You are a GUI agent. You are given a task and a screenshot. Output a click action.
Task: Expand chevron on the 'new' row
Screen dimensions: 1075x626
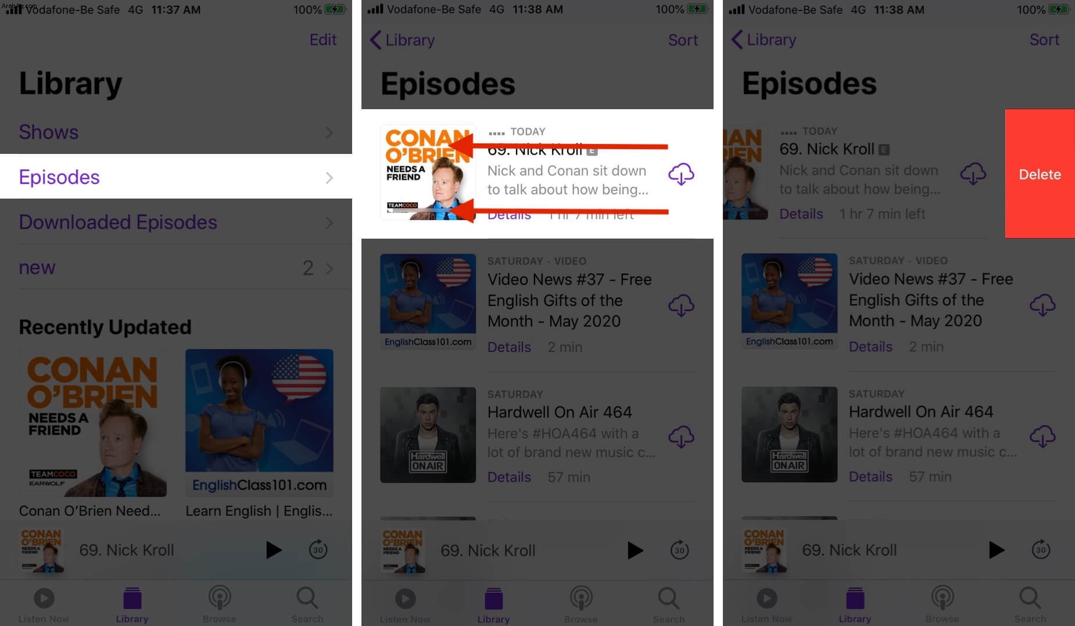[x=329, y=268]
